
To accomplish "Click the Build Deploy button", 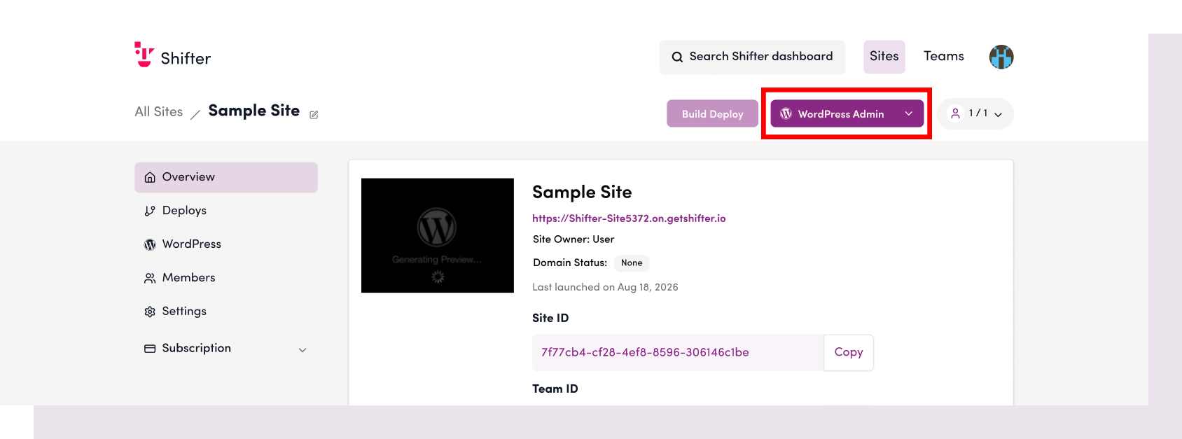I will point(712,113).
